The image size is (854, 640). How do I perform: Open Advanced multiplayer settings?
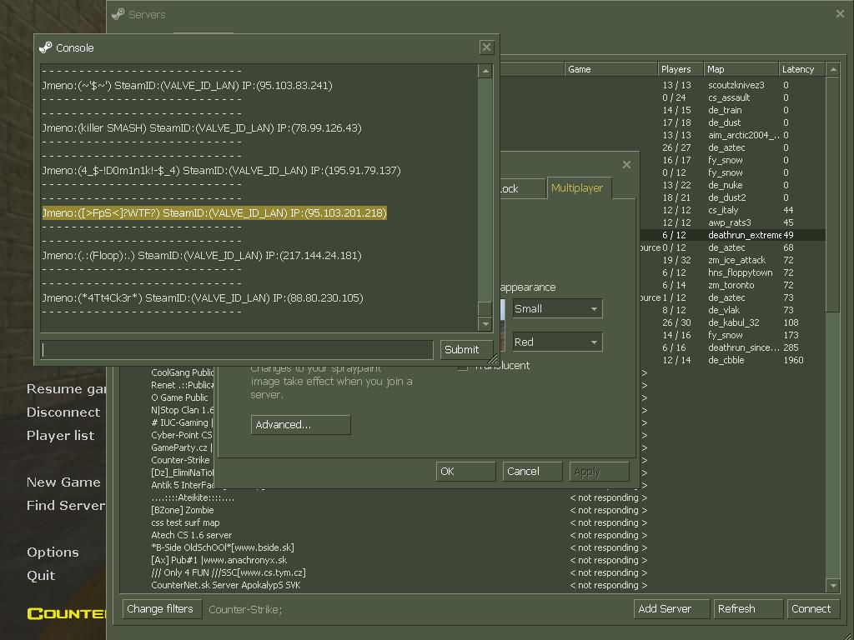[300, 424]
